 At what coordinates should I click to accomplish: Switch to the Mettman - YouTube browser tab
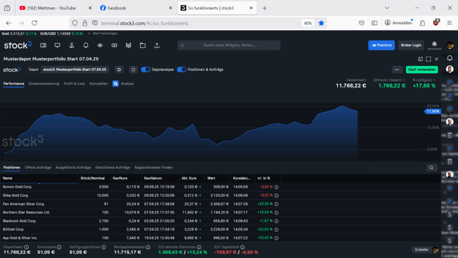[55, 8]
